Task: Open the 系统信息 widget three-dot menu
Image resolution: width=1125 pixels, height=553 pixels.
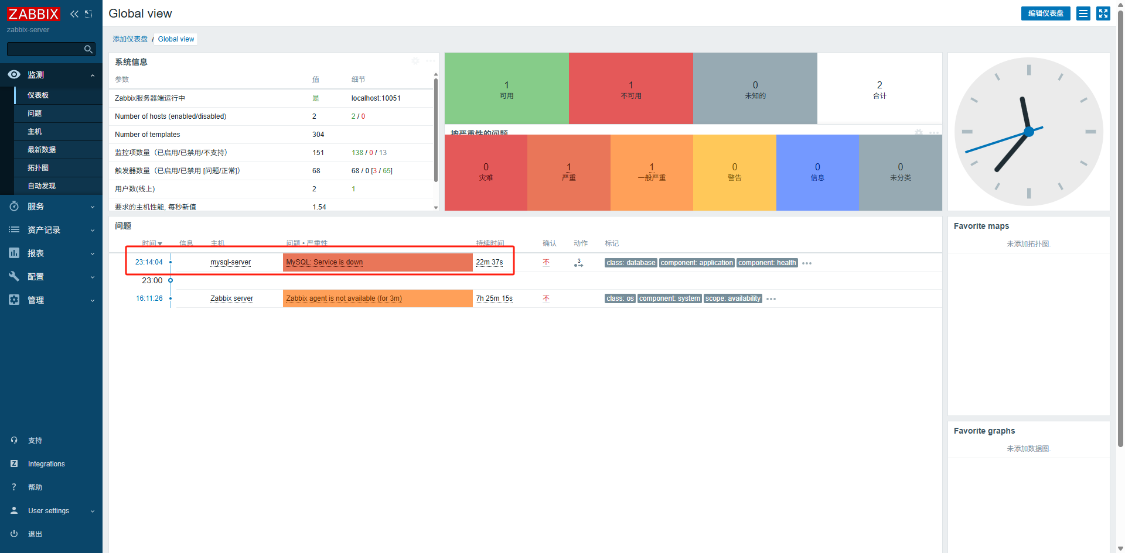Action: coord(431,61)
